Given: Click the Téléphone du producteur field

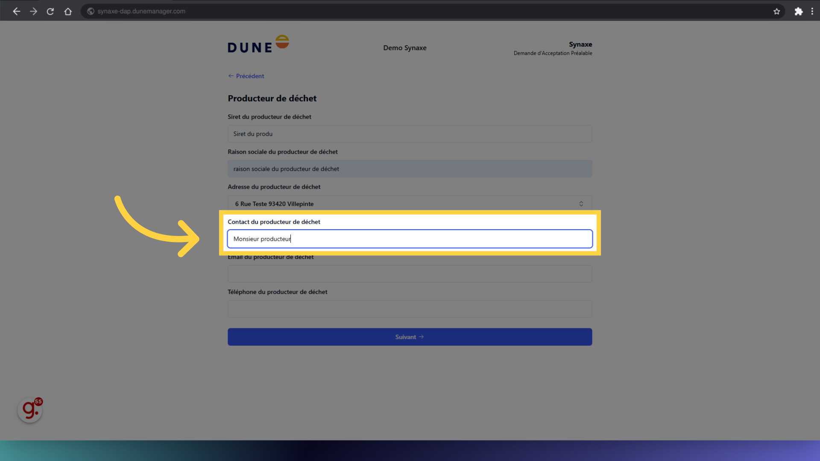Looking at the screenshot, I should pos(410,309).
